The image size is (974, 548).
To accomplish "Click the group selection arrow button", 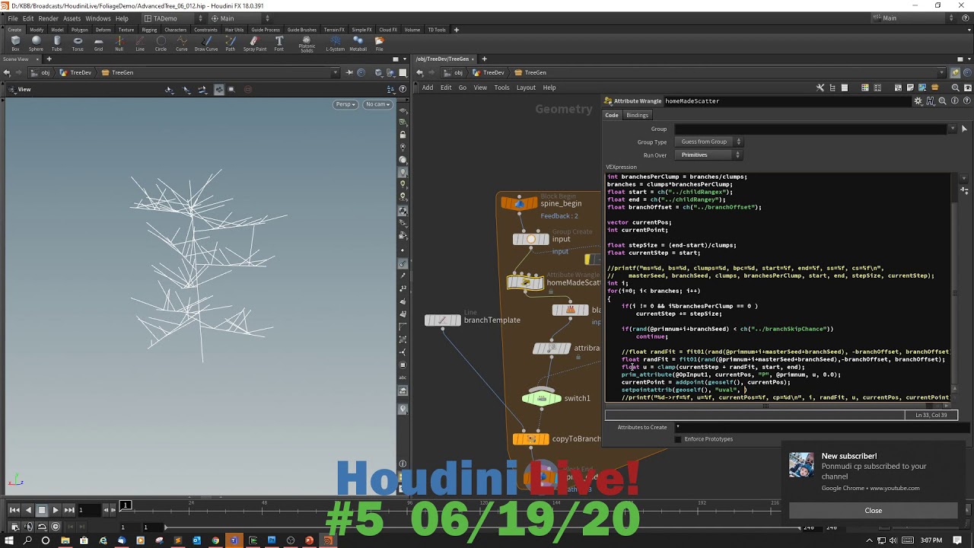I will click(964, 129).
